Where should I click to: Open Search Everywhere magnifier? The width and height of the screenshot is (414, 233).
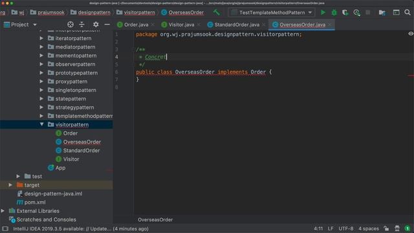tap(408, 12)
